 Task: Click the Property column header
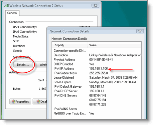pos(70,45)
